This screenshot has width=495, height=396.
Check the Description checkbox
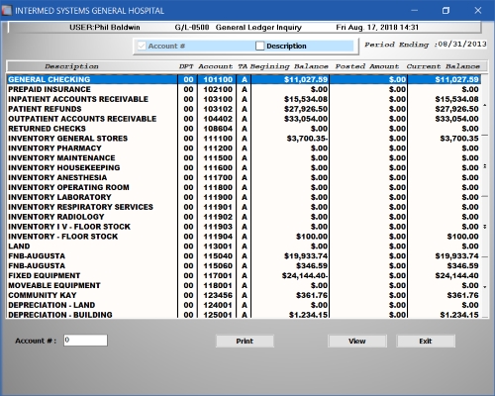pos(259,46)
